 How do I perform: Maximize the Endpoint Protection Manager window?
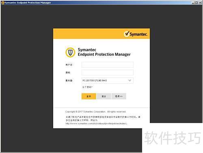[196, 2]
